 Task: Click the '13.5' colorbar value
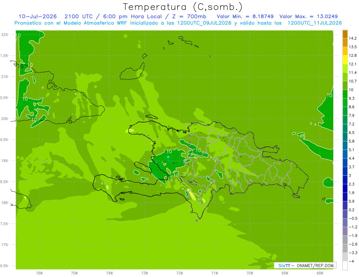tap(353, 47)
